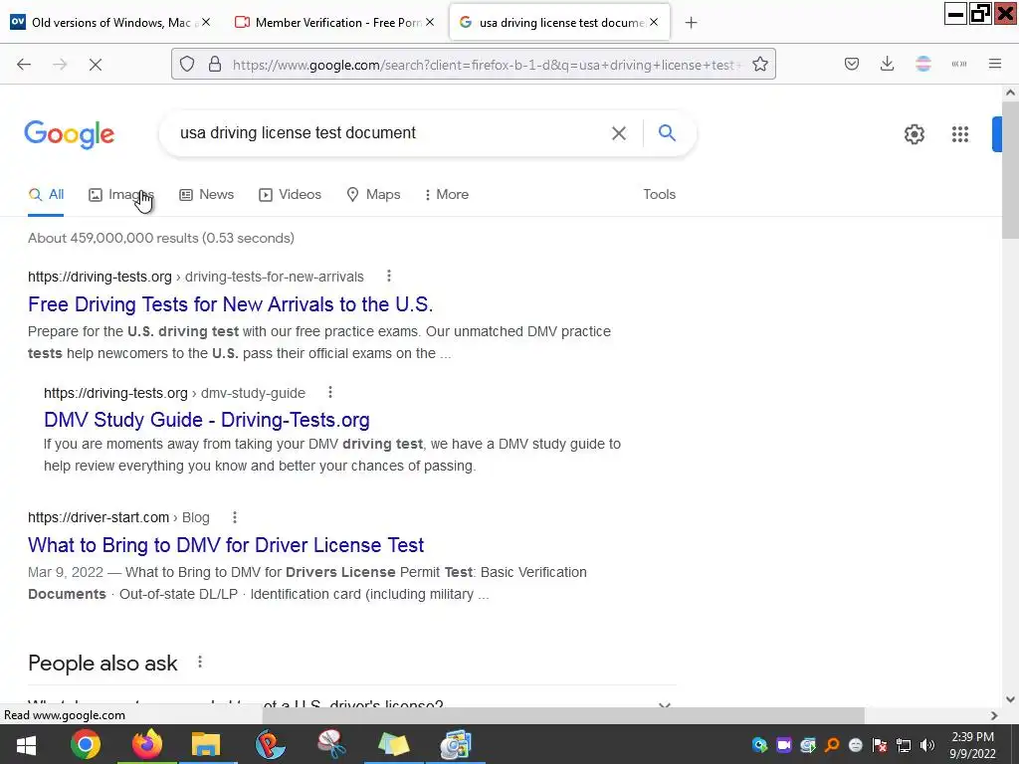Clear the Google search box
1019x764 pixels.
click(x=619, y=133)
